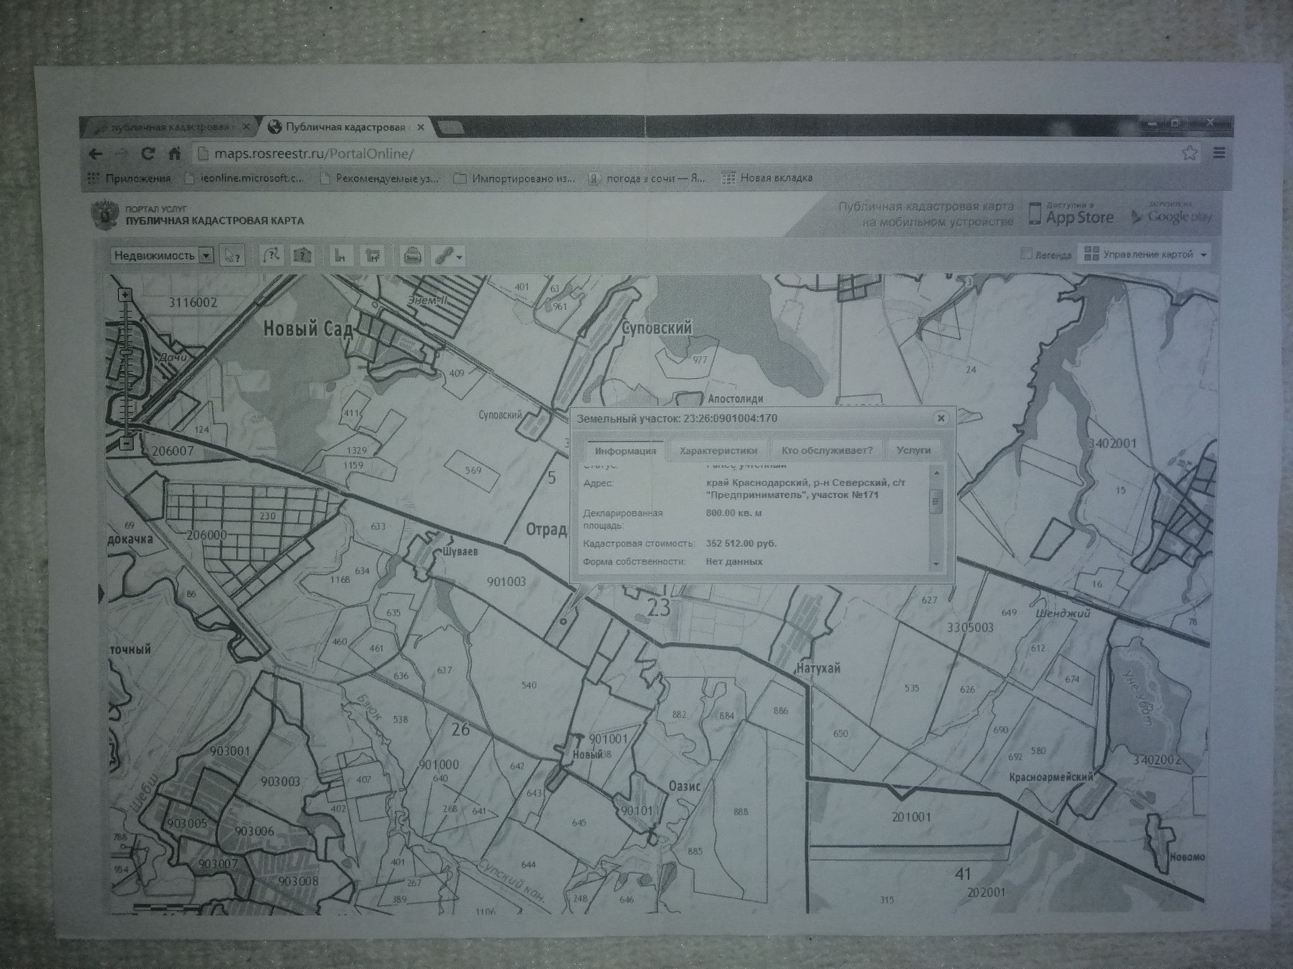1293x969 pixels.
Task: Click the zoom level slider handle
Action: pyautogui.click(x=126, y=353)
